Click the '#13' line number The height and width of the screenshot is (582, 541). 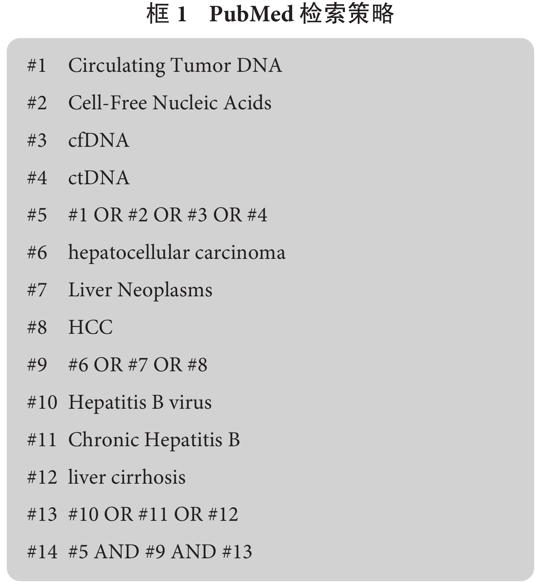pyautogui.click(x=42, y=514)
